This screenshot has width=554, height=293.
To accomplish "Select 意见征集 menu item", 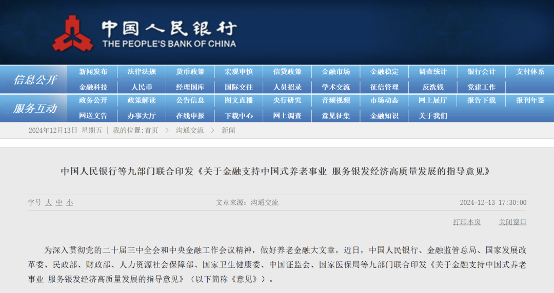I will click(335, 116).
